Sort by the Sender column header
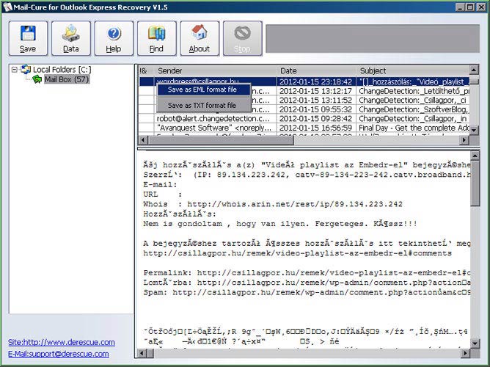The height and width of the screenshot is (367, 490). pyautogui.click(x=216, y=70)
